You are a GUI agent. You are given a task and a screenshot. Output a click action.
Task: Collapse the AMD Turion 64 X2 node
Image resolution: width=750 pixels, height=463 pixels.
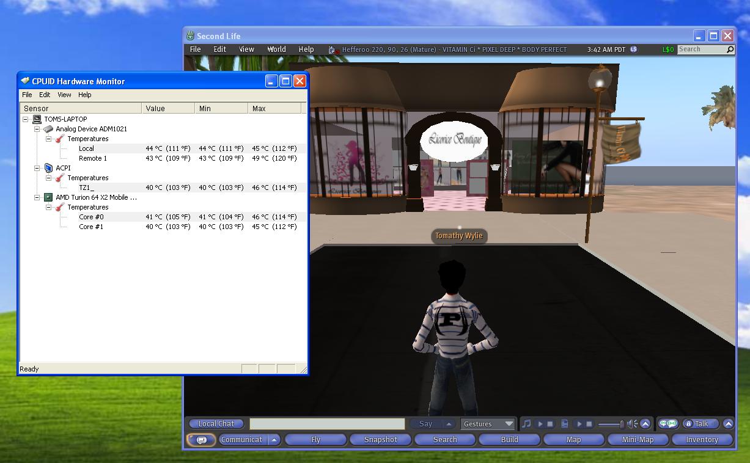point(37,197)
